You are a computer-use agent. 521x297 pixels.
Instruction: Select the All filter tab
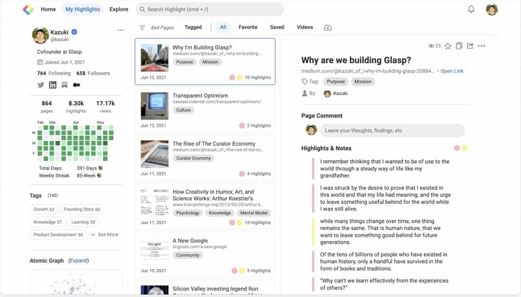(223, 27)
